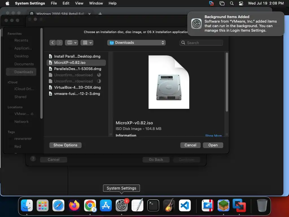
Task: Eject the VMware volume in the sidebar
Action: point(32,114)
